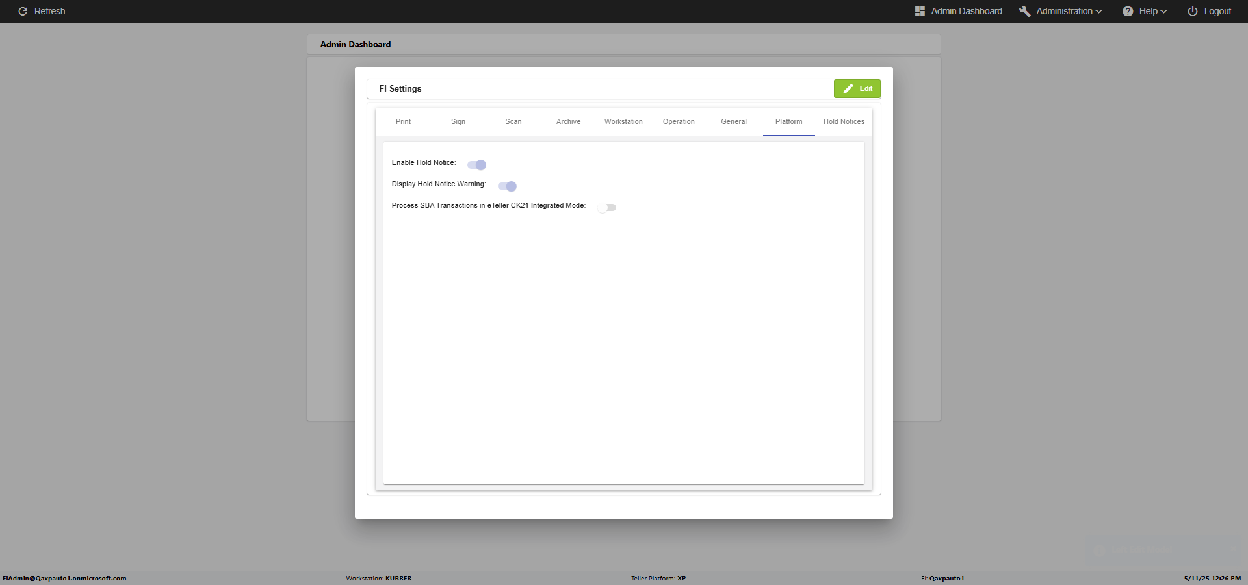Click the Refresh circular arrow icon
The height and width of the screenshot is (585, 1248).
tap(23, 12)
